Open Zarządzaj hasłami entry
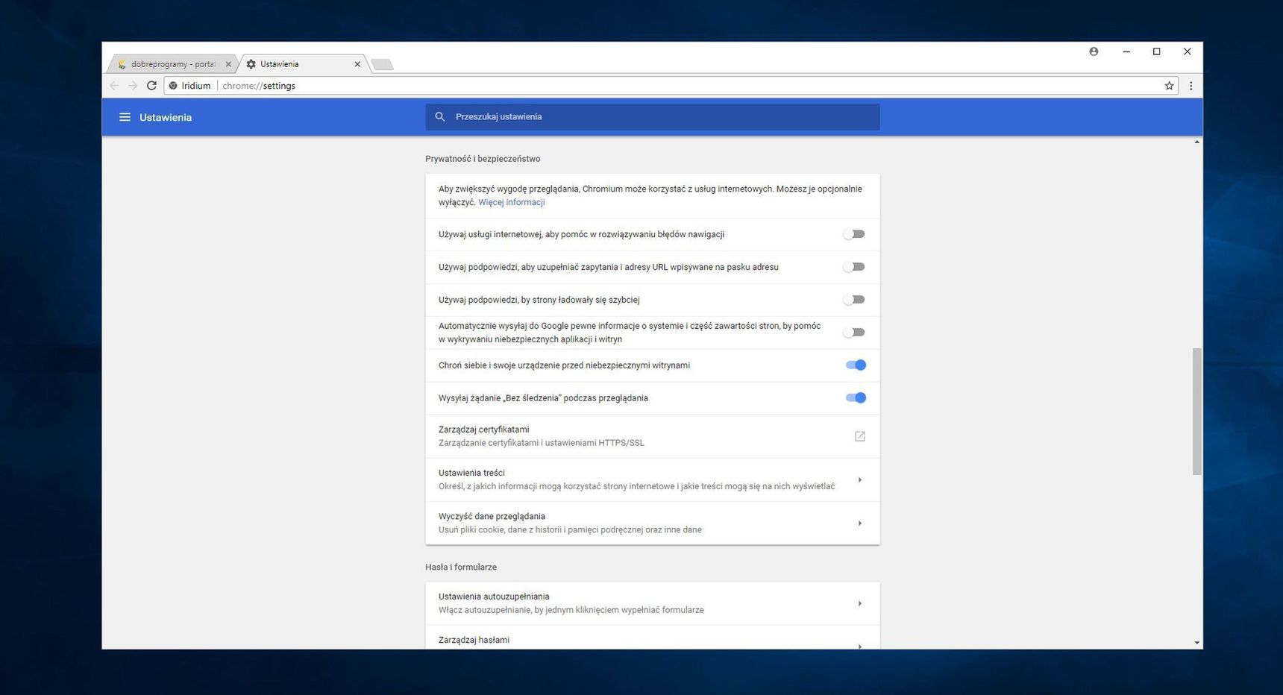 pos(653,638)
